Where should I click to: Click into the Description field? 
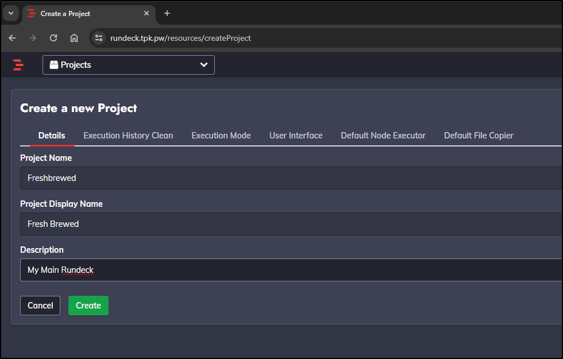click(291, 270)
